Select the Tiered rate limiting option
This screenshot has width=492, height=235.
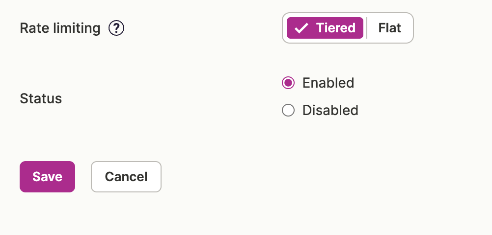(x=325, y=28)
